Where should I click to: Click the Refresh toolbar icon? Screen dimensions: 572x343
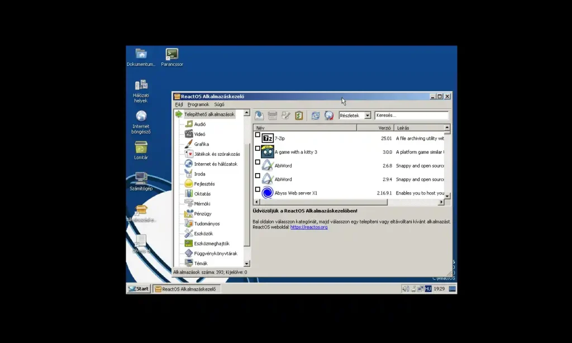coord(316,115)
